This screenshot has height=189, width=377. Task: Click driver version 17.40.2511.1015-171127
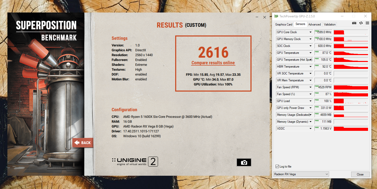pyautogui.click(x=141, y=131)
